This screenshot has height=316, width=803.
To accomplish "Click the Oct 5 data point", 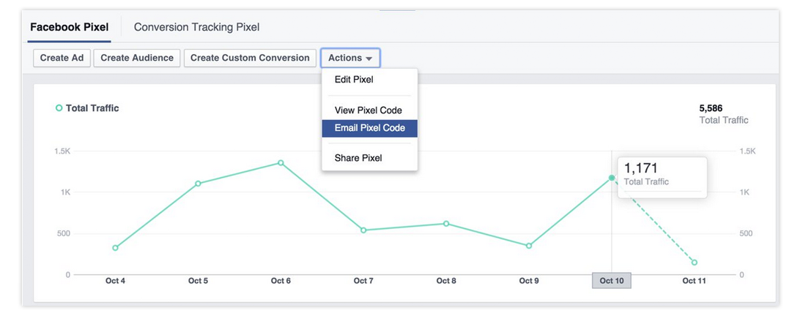I will pyautogui.click(x=198, y=184).
